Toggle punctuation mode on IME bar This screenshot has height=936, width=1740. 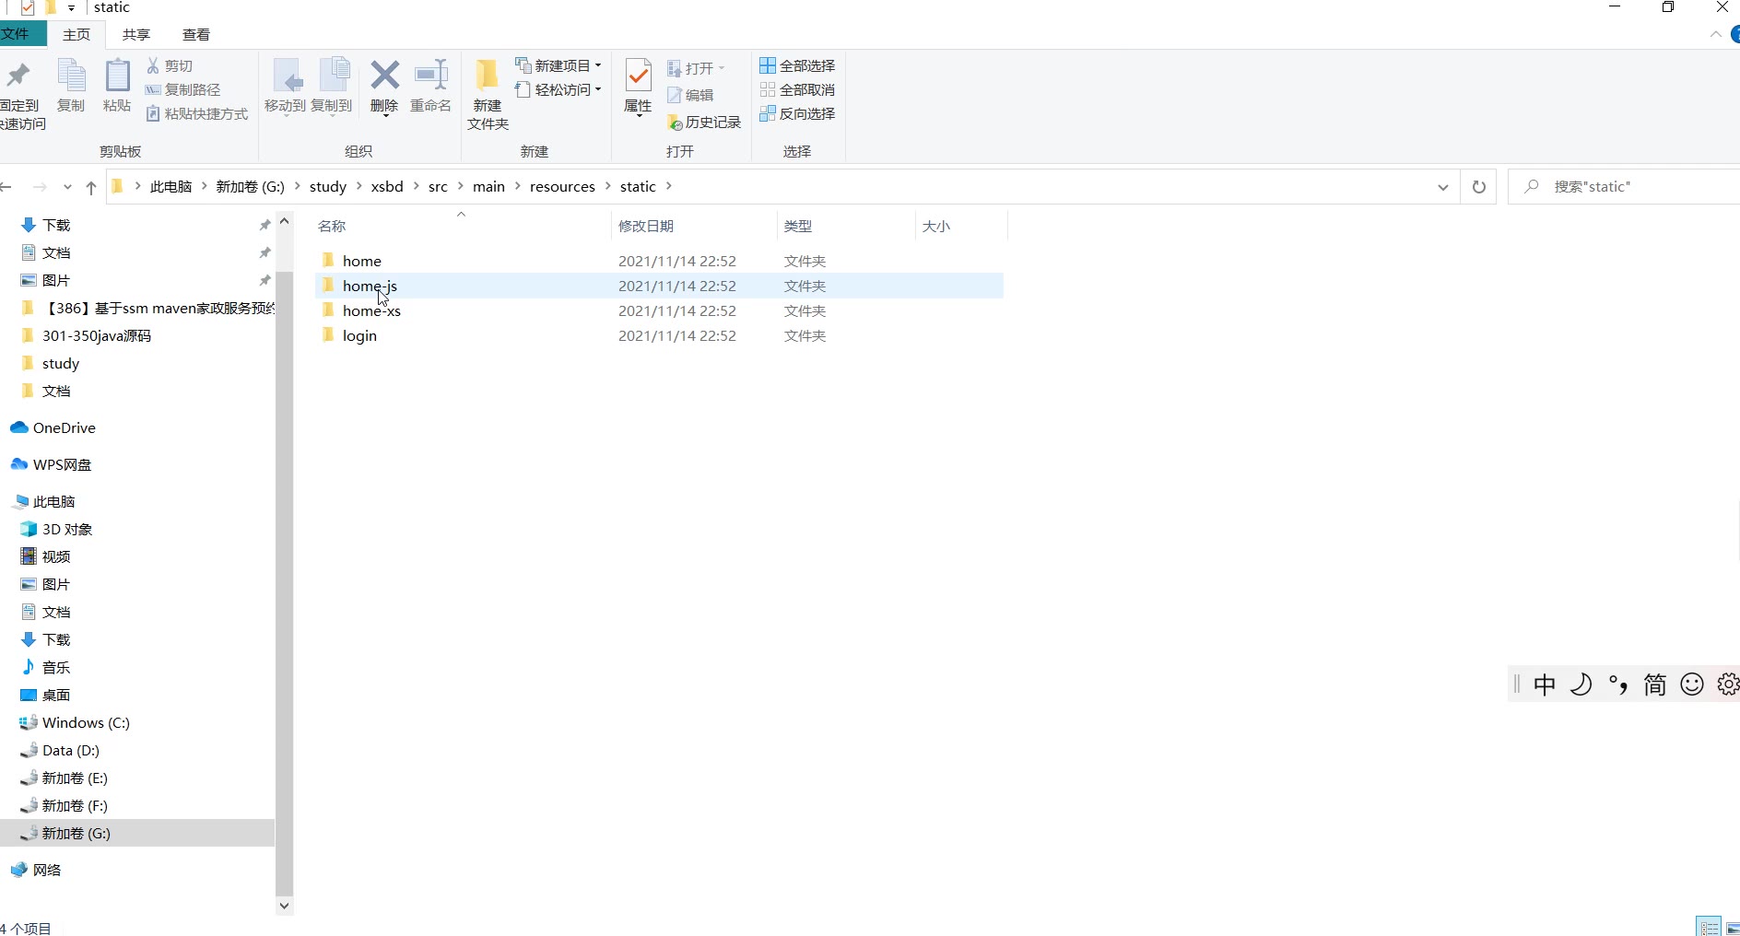[1618, 684]
